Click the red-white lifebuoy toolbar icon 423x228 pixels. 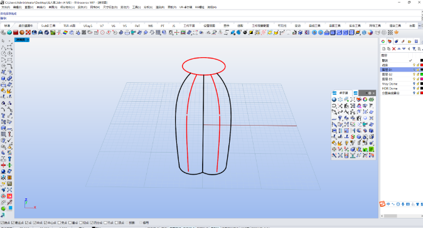[28, 33]
